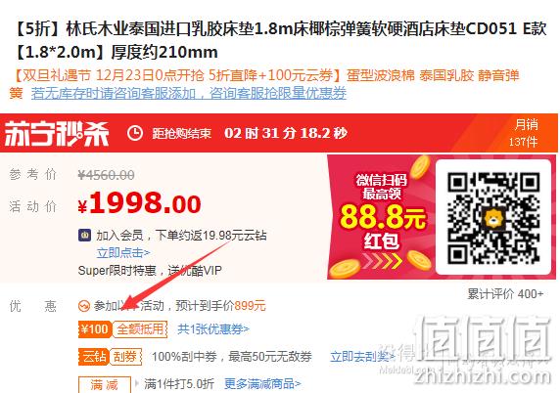Click the yellow arrows under 红包 banner
Screen dimensions: 560x393
pos(382,261)
